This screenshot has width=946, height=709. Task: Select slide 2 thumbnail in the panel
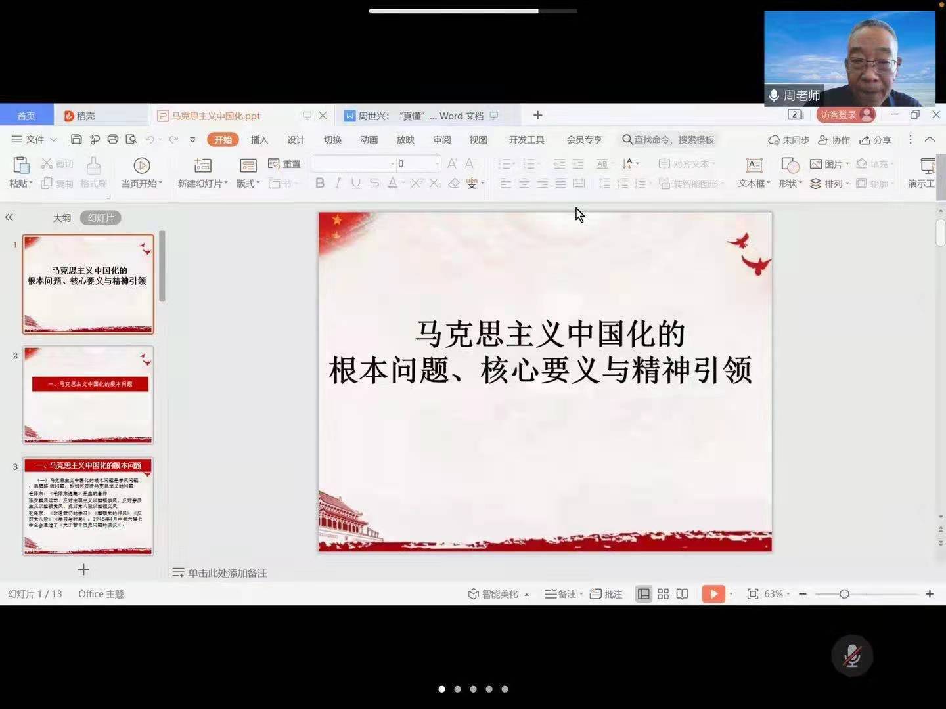pos(88,395)
